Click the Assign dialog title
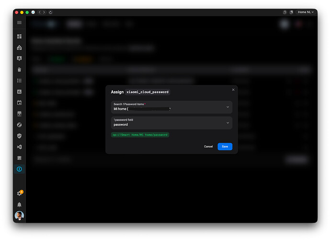Image resolution: width=330 pixels, height=240 pixels. pos(117,92)
